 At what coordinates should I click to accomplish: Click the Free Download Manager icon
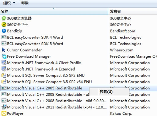[x=4, y=56]
